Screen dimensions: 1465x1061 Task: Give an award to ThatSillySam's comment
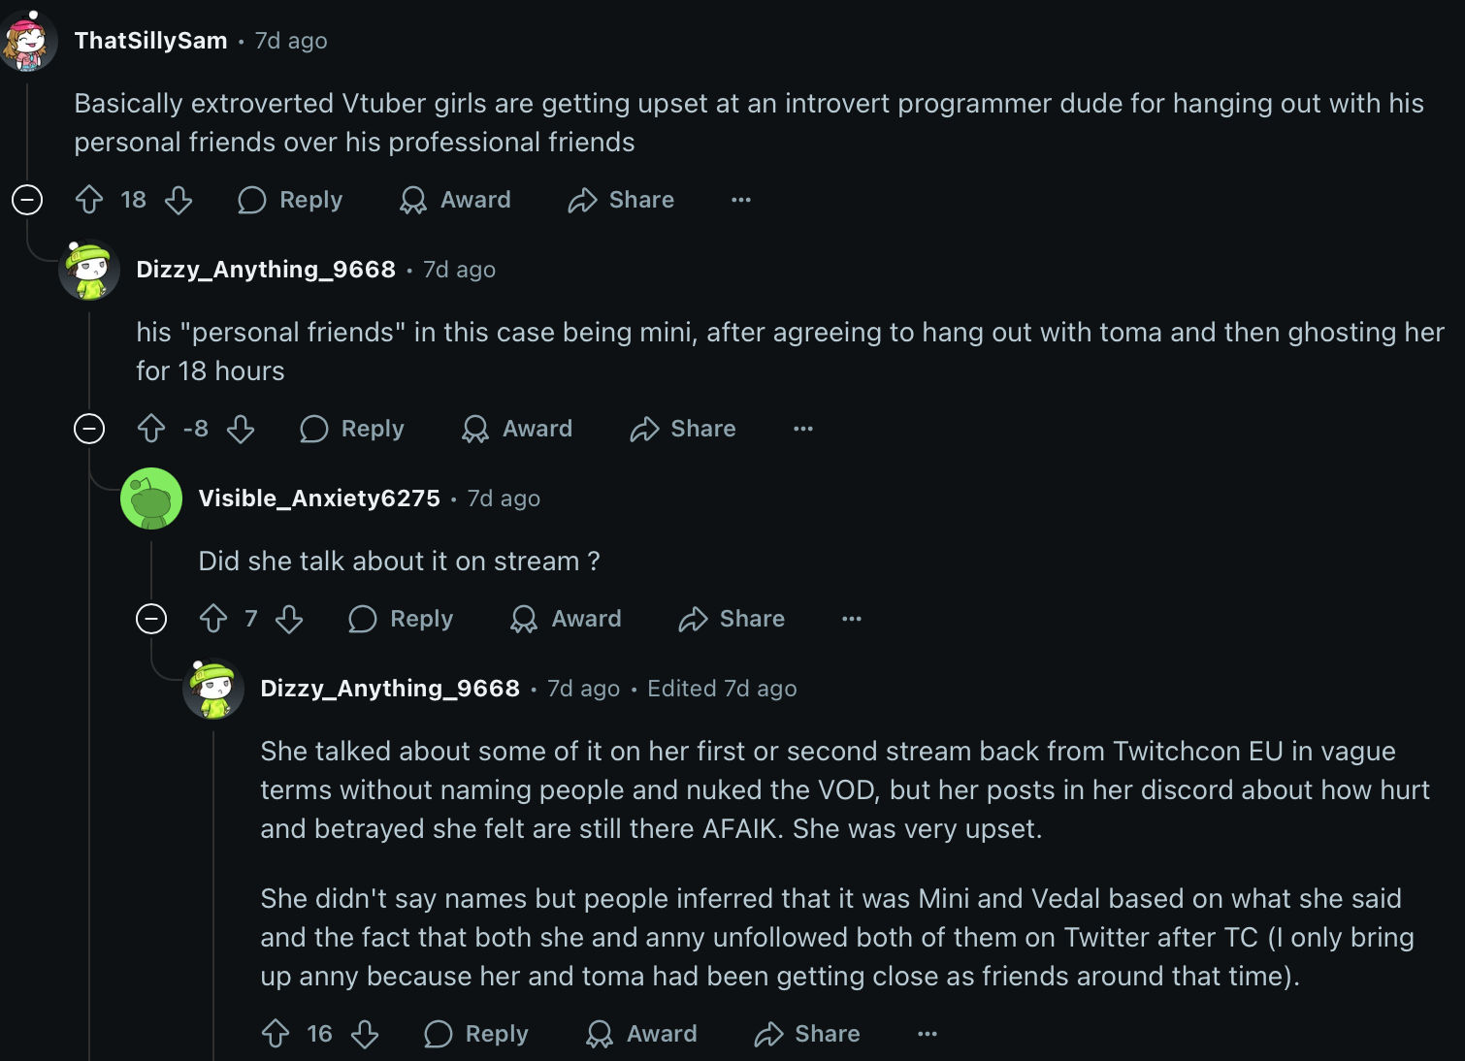point(455,200)
